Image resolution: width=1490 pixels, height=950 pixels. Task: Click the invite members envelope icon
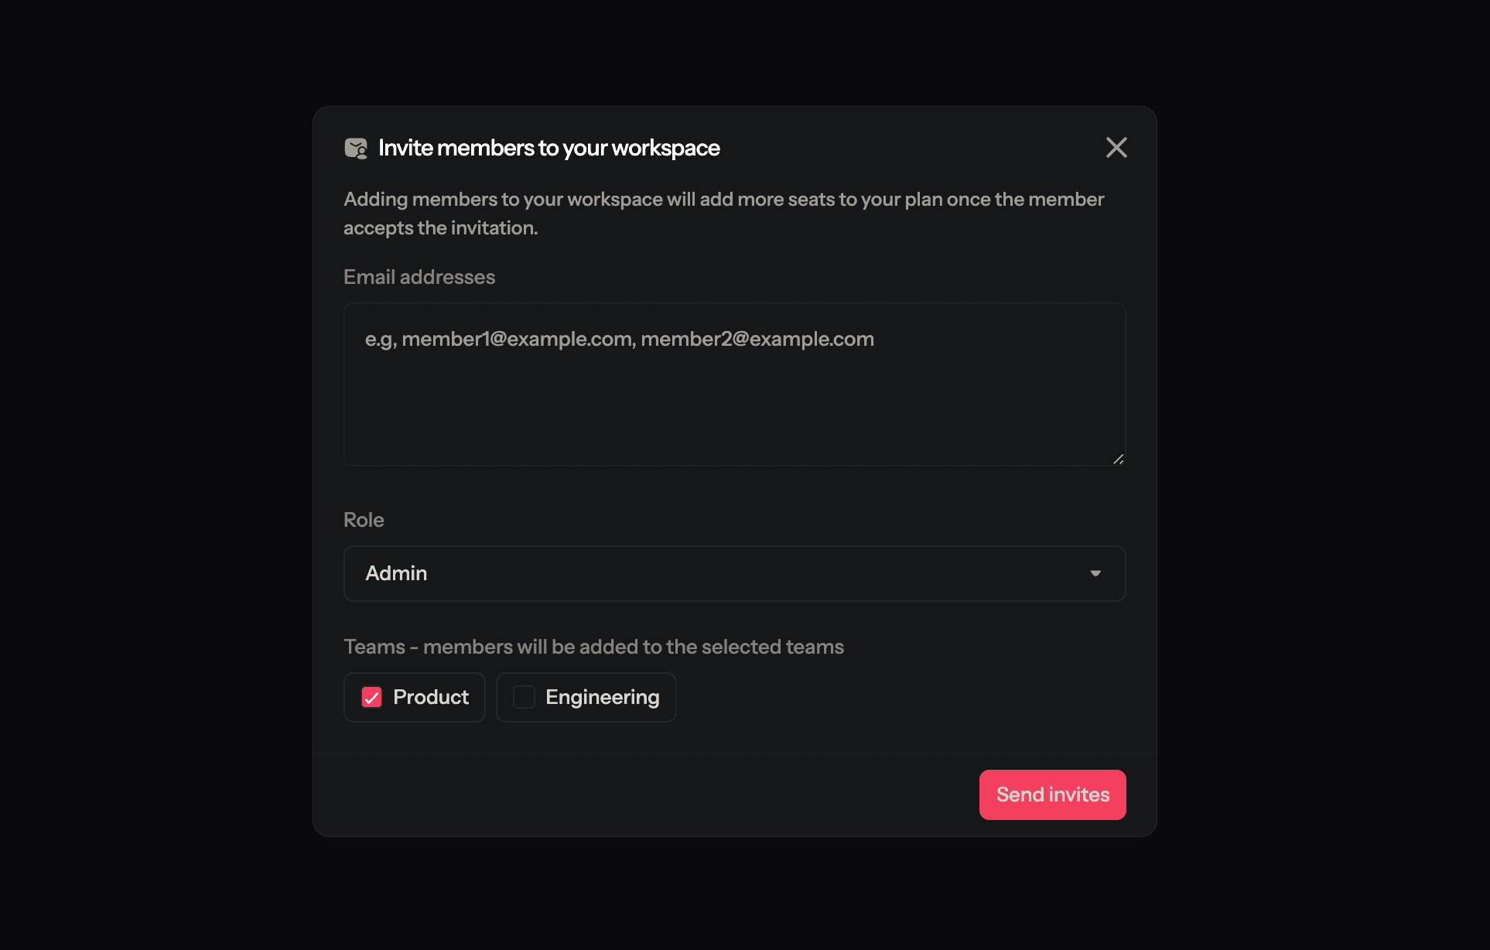(x=356, y=148)
